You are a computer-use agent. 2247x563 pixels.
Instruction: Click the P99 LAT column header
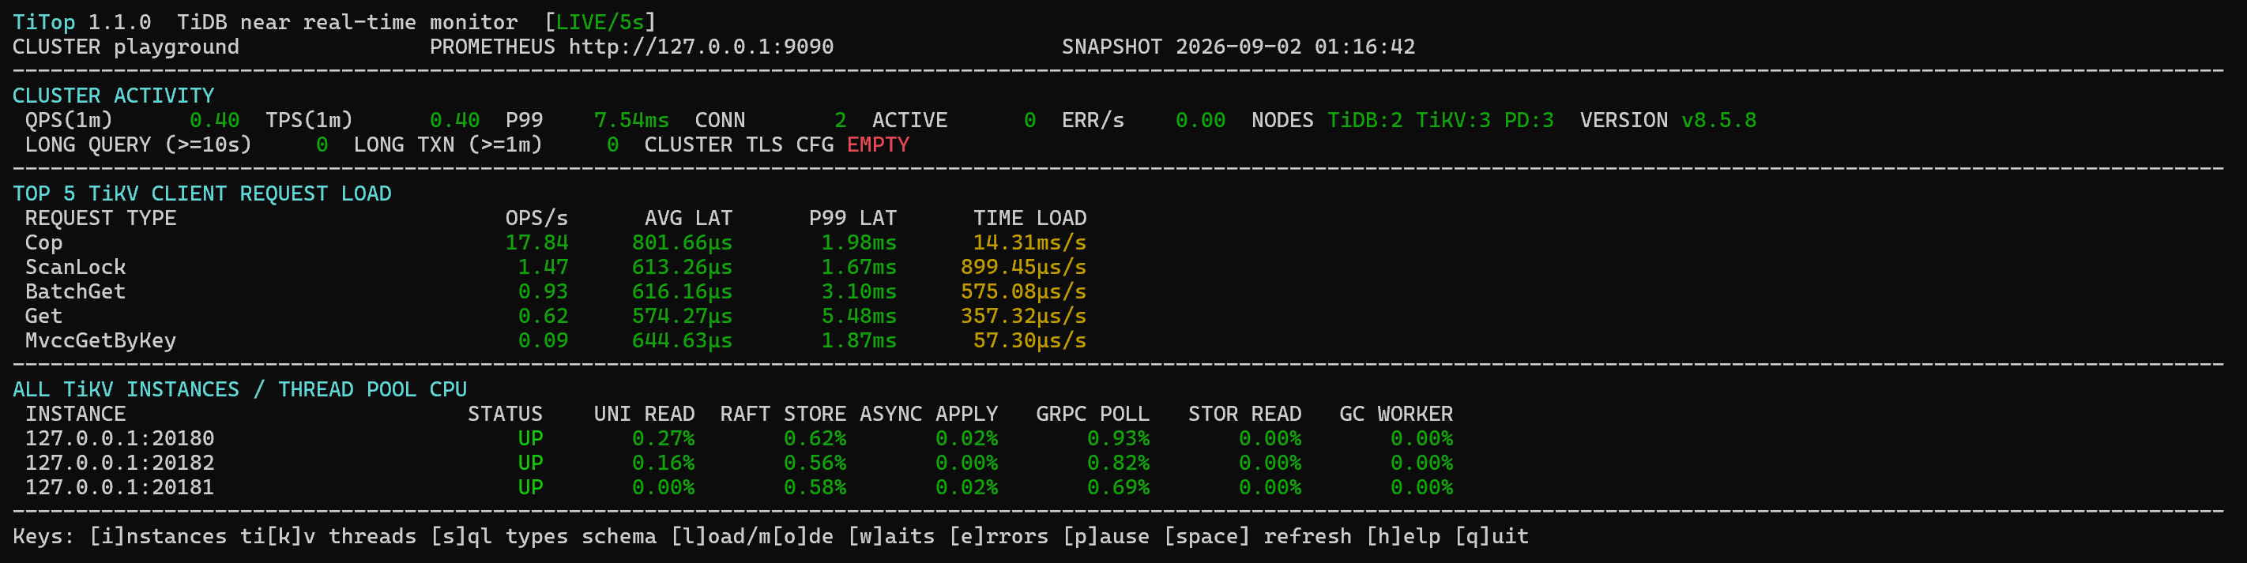tap(853, 217)
